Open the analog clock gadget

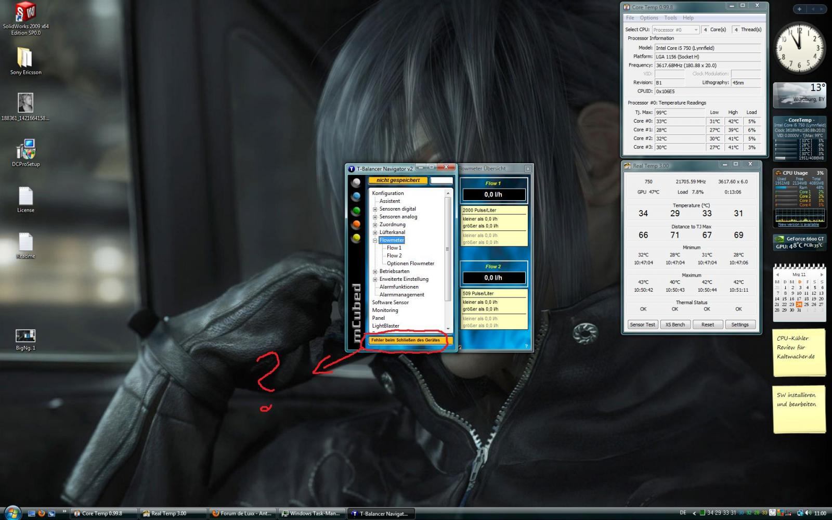[799, 47]
